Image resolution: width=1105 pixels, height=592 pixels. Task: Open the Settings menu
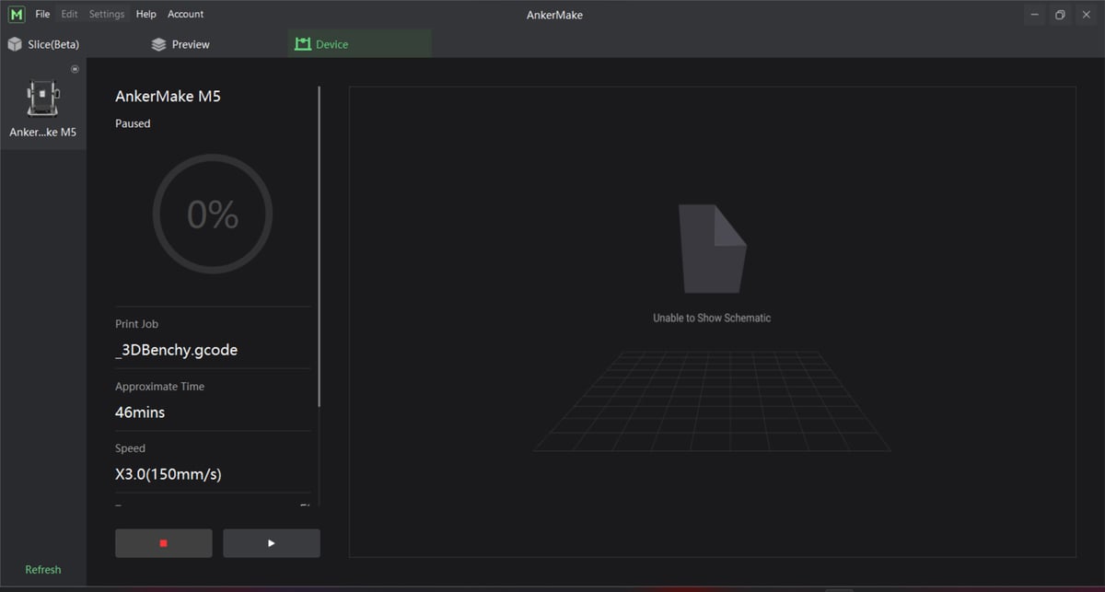pyautogui.click(x=107, y=15)
